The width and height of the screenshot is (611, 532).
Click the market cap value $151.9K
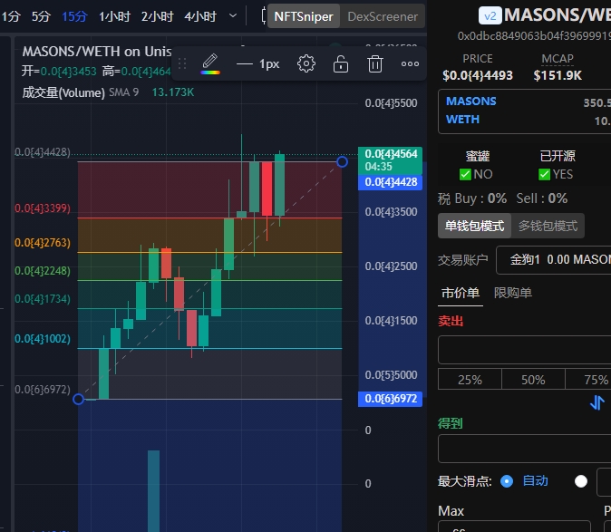(x=558, y=75)
